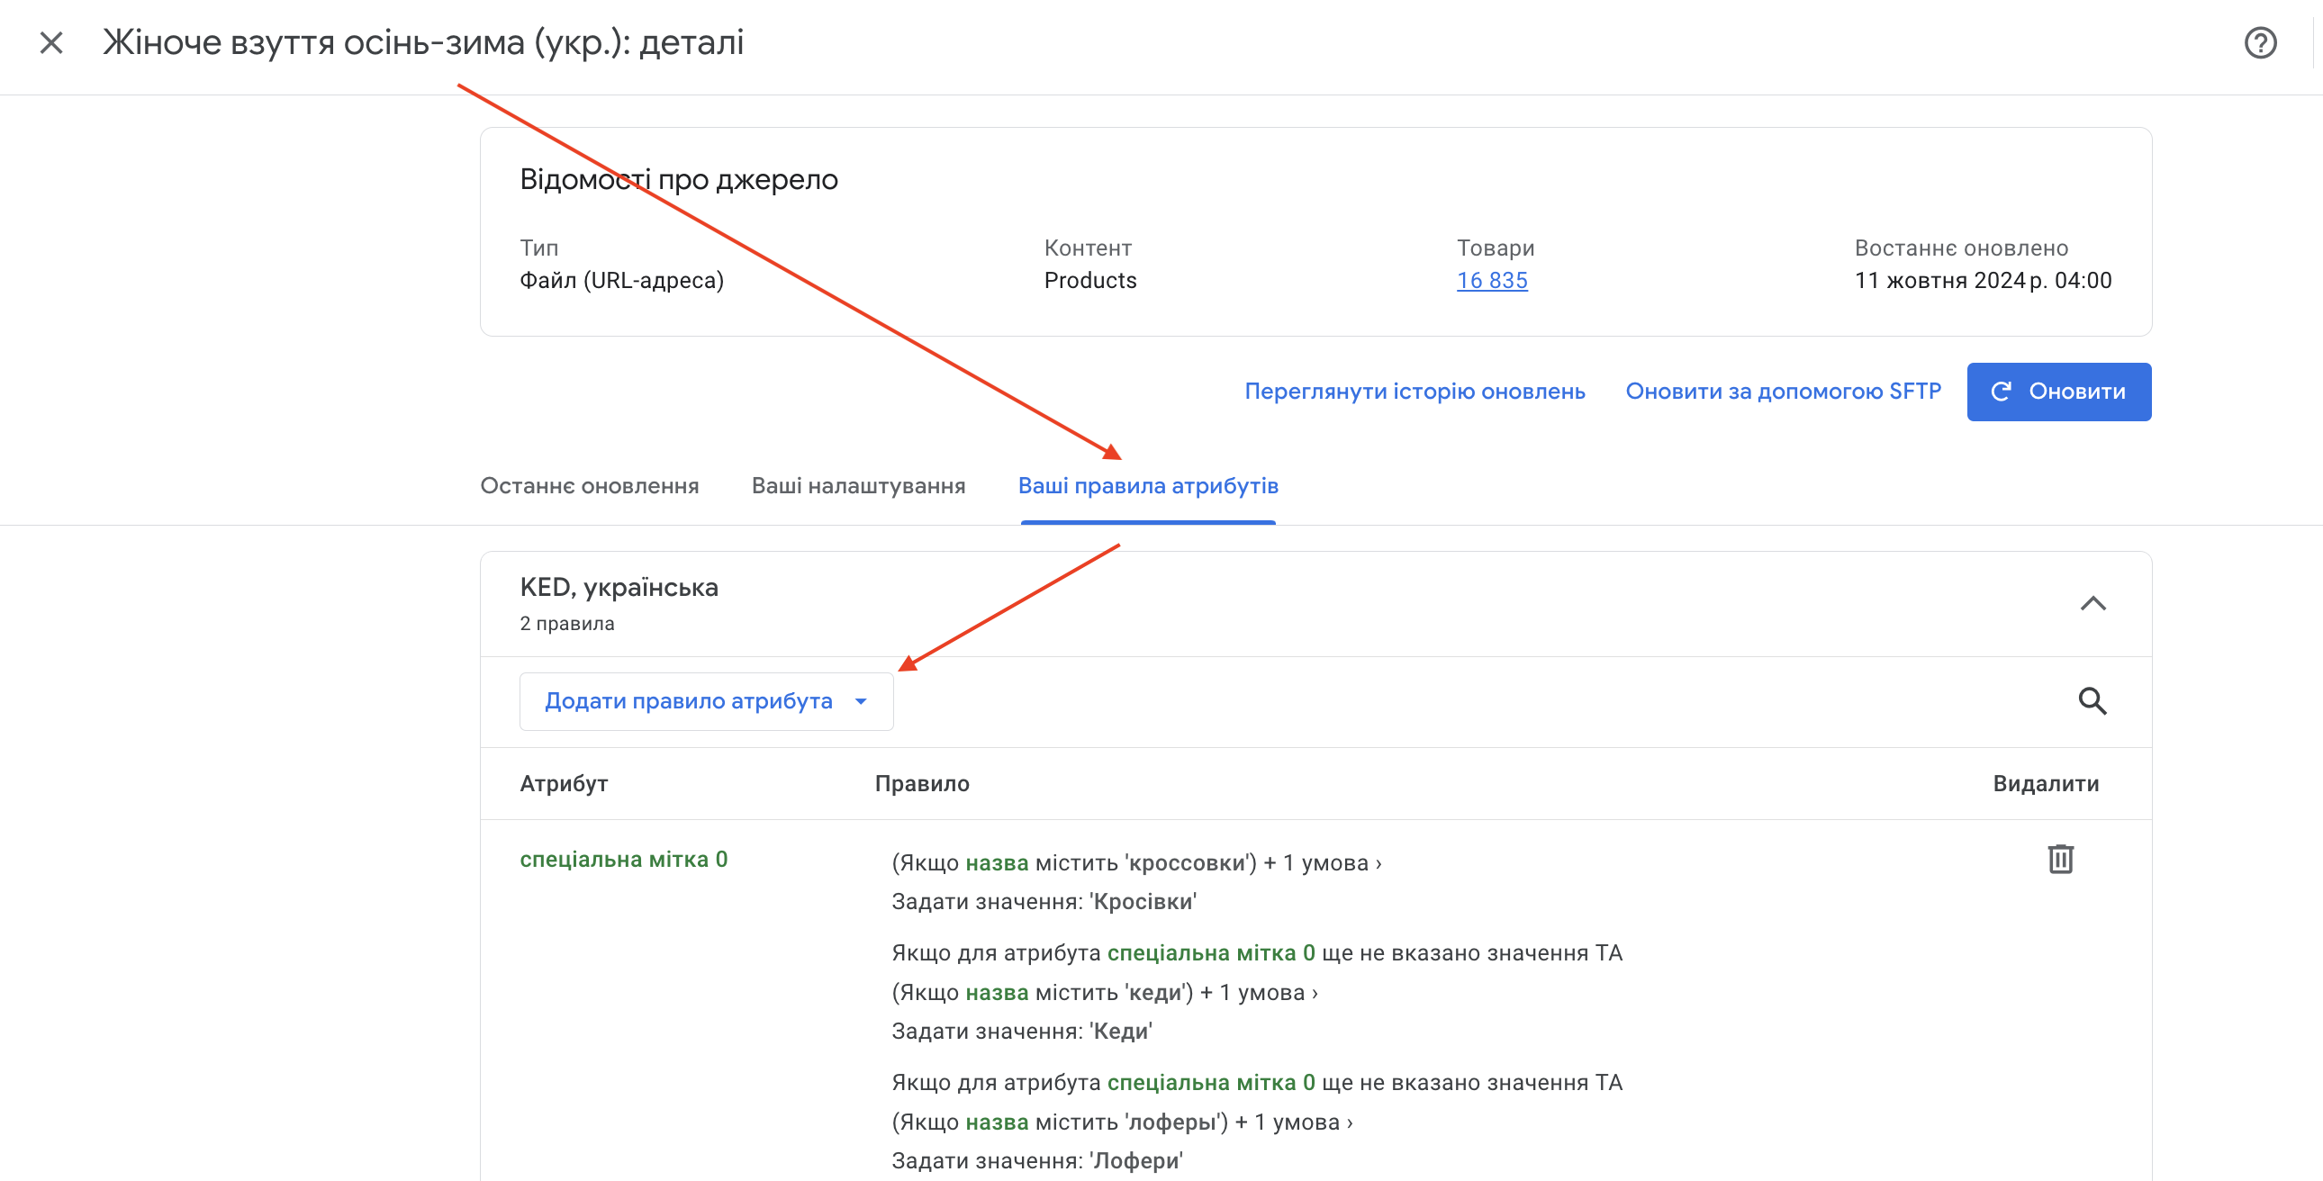
Task: Click the Products content value
Action: tap(1089, 280)
